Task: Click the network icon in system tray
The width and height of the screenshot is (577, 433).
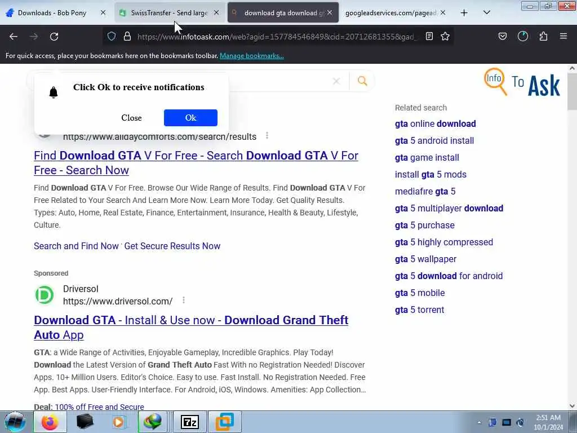Action: (x=507, y=422)
